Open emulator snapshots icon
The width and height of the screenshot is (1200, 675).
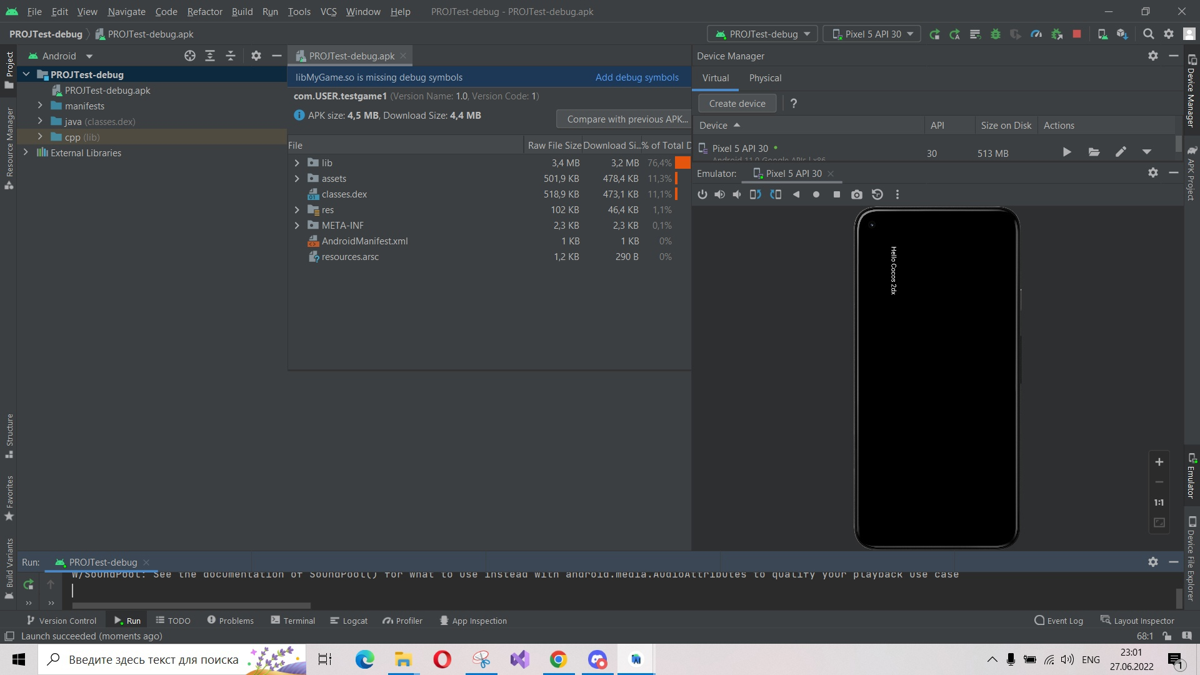pos(877,194)
